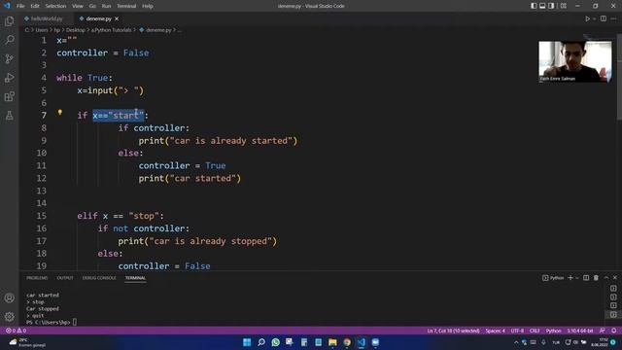Click the VS Code logo in title bar
This screenshot has height=350, width=622.
click(x=7, y=6)
